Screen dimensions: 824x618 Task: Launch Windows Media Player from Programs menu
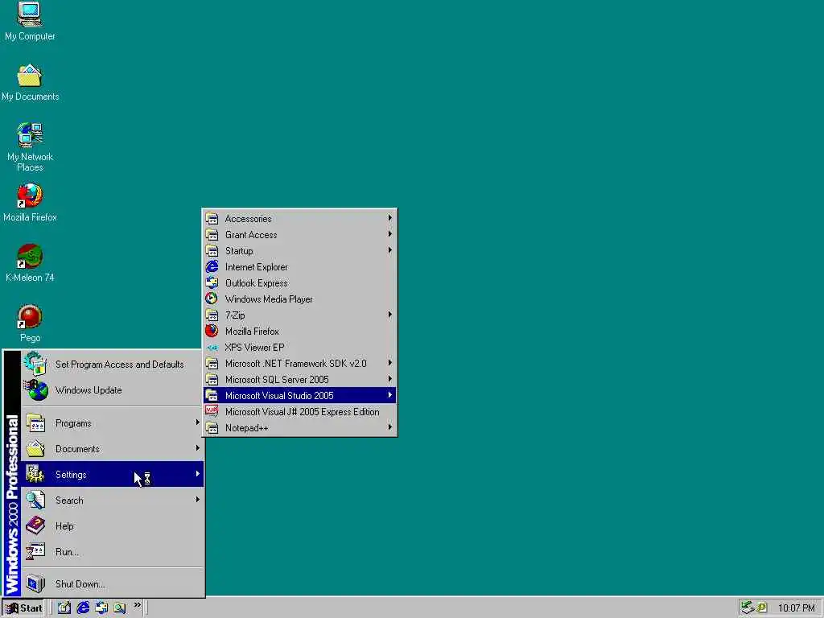tap(299, 299)
